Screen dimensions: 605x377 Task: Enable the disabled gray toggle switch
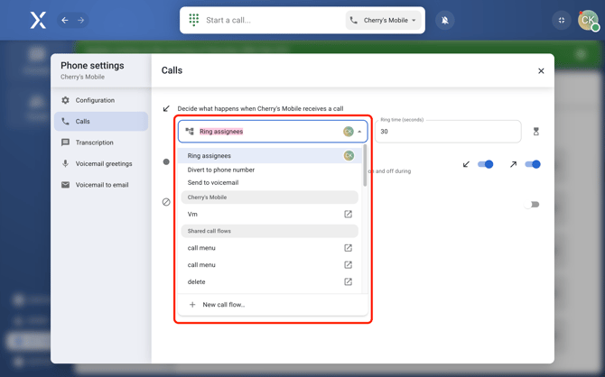pyautogui.click(x=532, y=205)
